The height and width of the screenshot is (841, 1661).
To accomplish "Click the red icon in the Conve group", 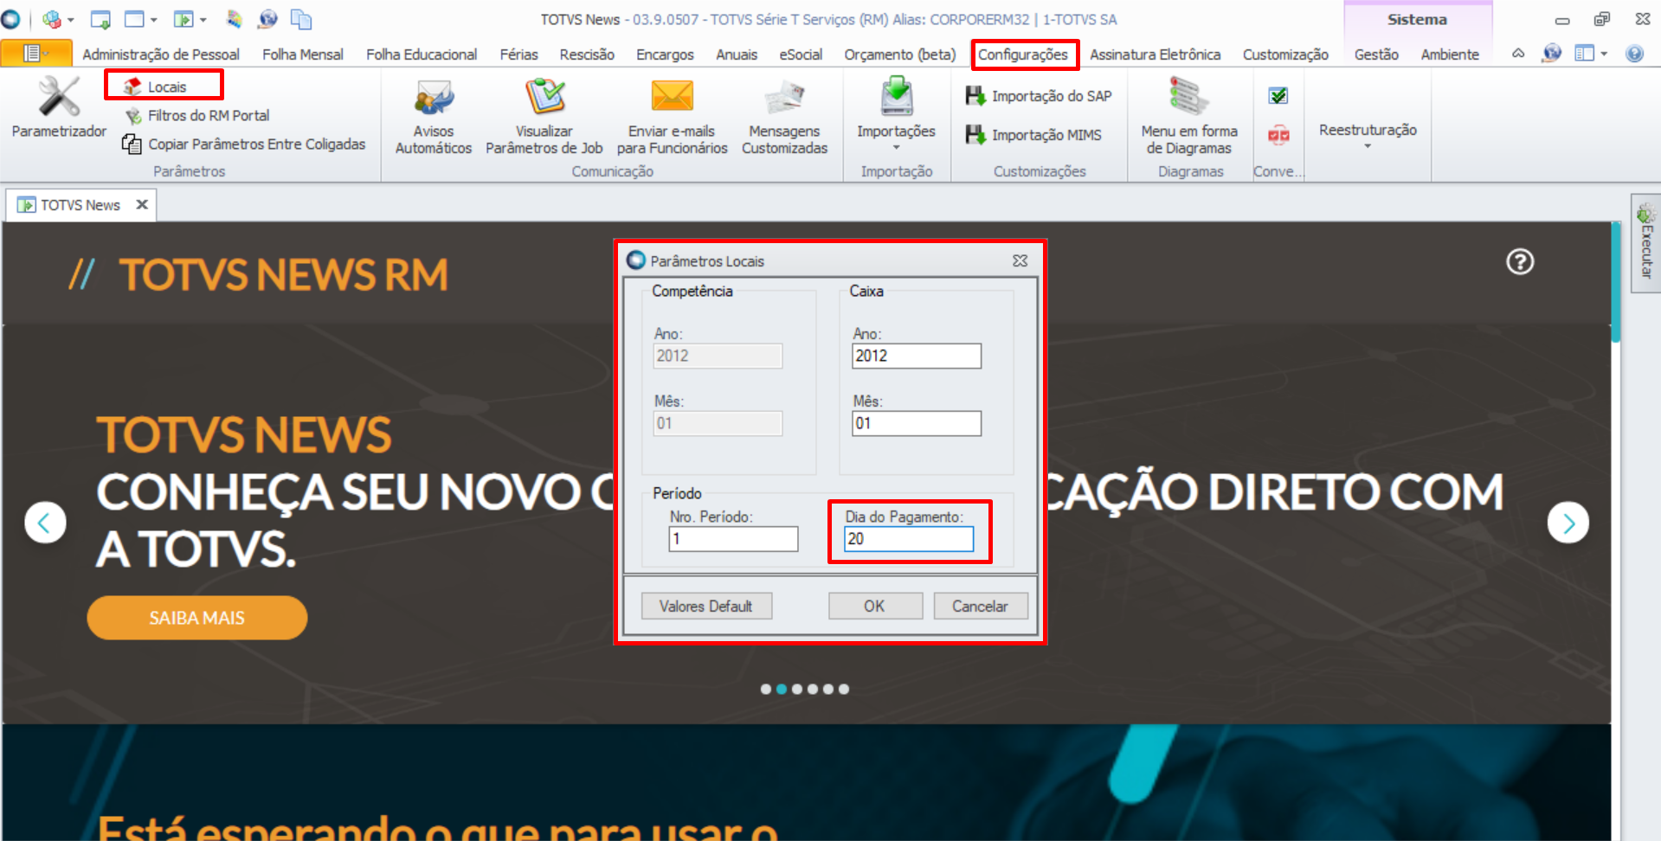I will (1278, 135).
